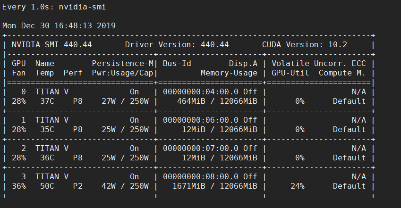Click the 'Every 1.0s: nvidia-smi' header text
The width and height of the screenshot is (401, 208).
[54, 7]
